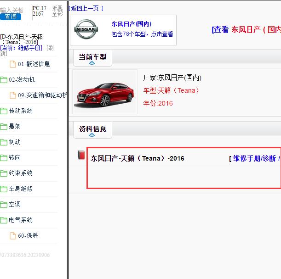Expand the 转向 folder
Image resolution: width=281 pixels, height=279 pixels.
pos(15,158)
